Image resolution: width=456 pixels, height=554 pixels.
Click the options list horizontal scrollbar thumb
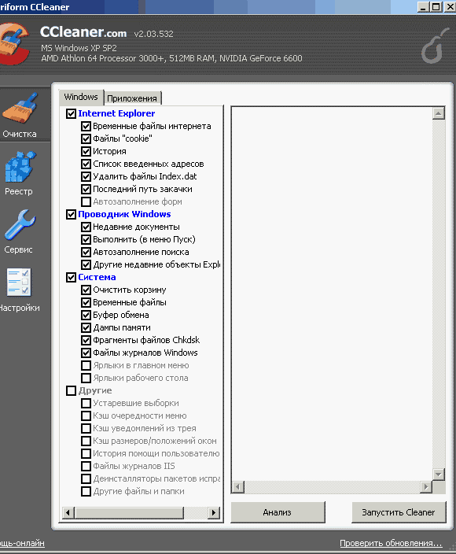point(129,512)
